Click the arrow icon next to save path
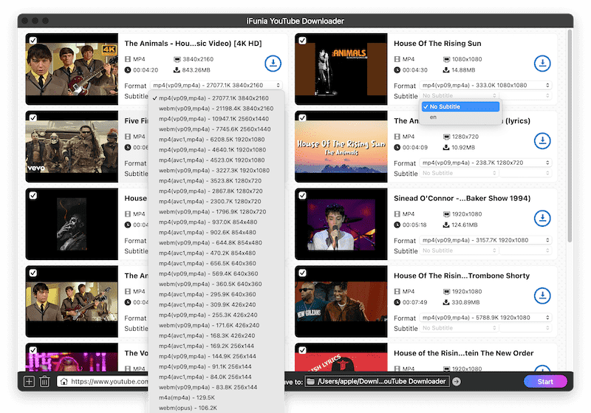This screenshot has width=591, height=413. (x=457, y=381)
